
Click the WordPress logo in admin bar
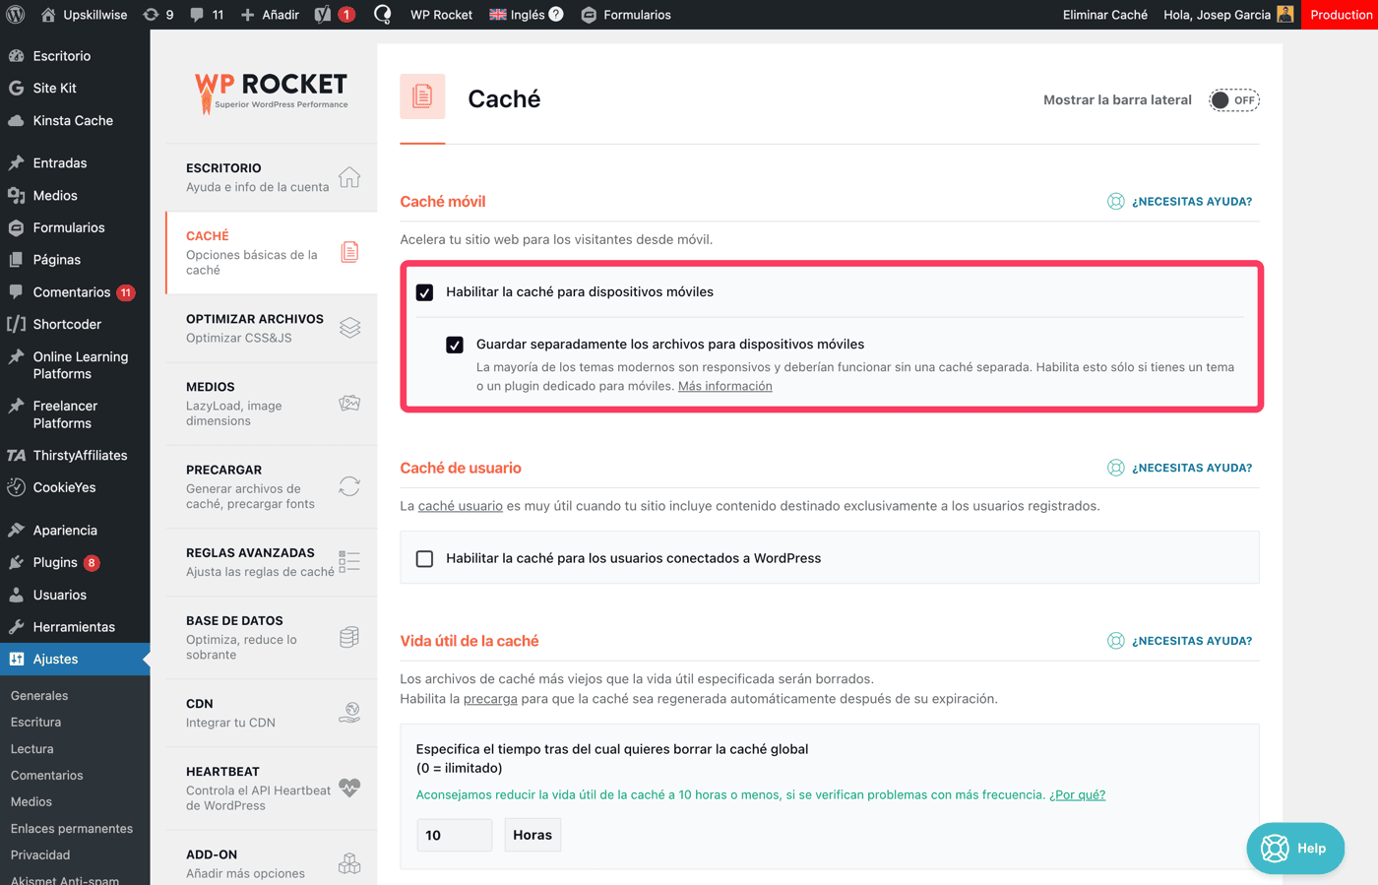coord(16,15)
